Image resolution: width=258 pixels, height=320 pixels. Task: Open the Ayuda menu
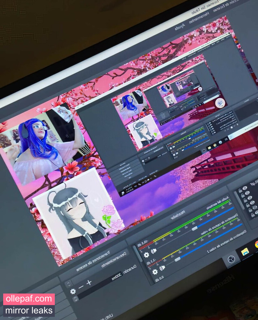180,27
